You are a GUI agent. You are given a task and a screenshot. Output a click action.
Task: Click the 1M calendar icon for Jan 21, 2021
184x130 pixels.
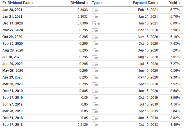[x=95, y=17]
